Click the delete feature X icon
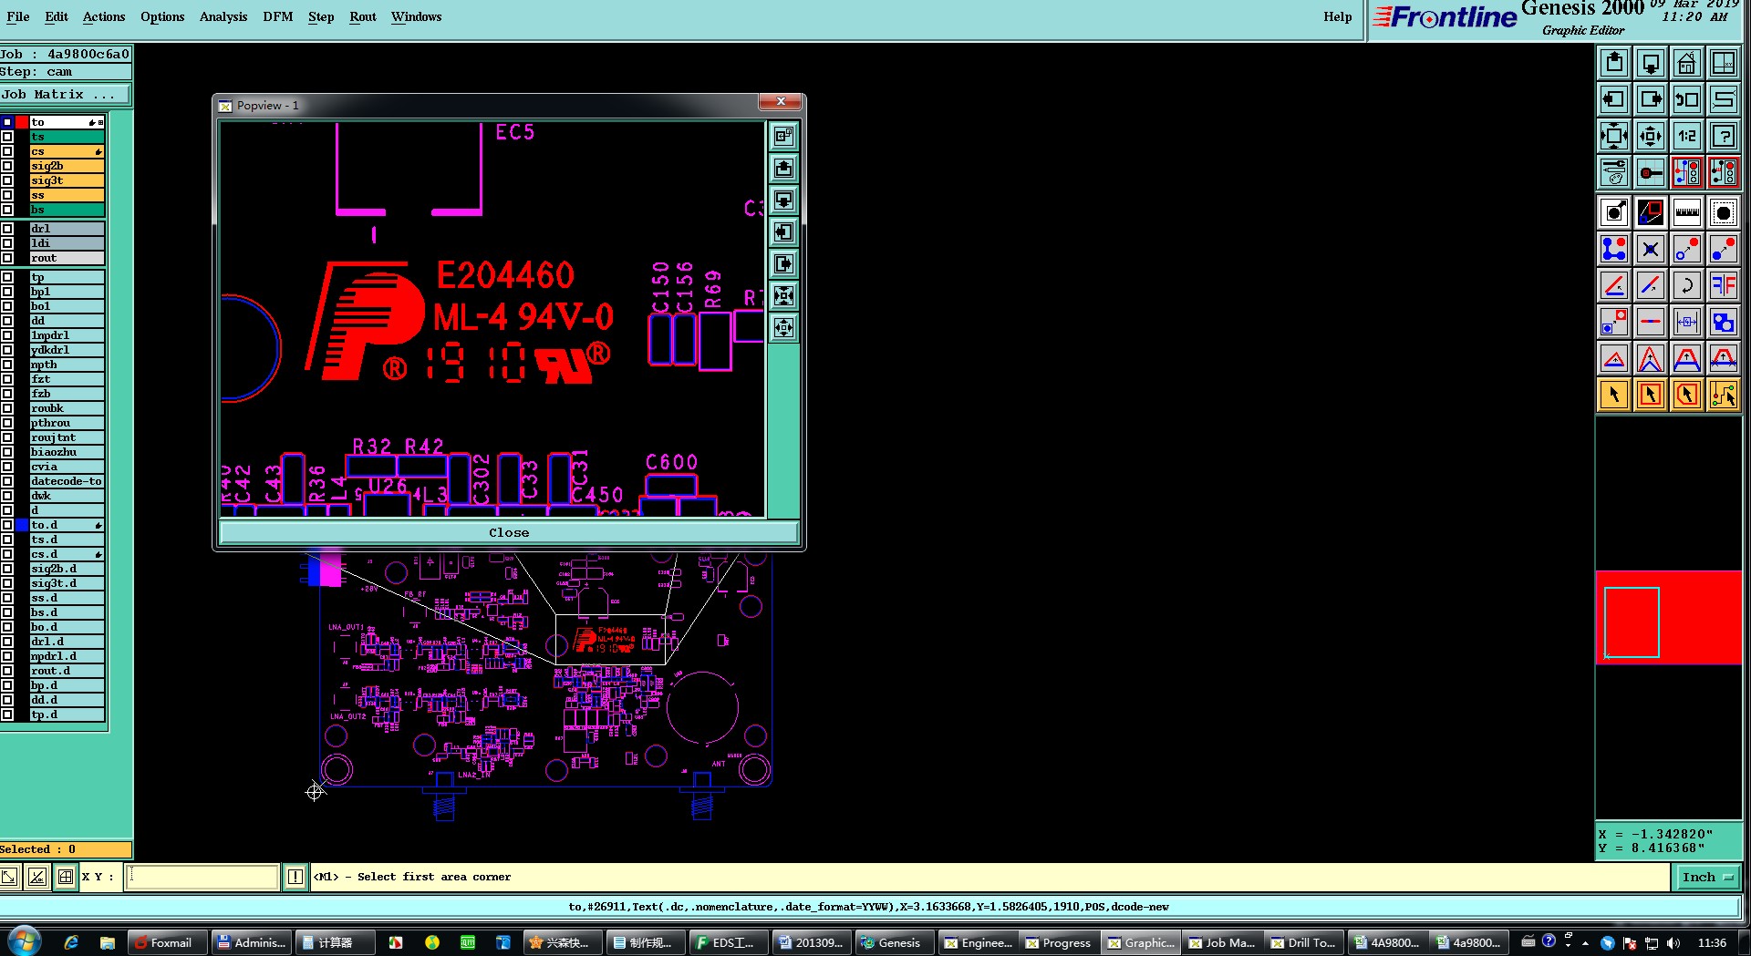 (x=1651, y=249)
